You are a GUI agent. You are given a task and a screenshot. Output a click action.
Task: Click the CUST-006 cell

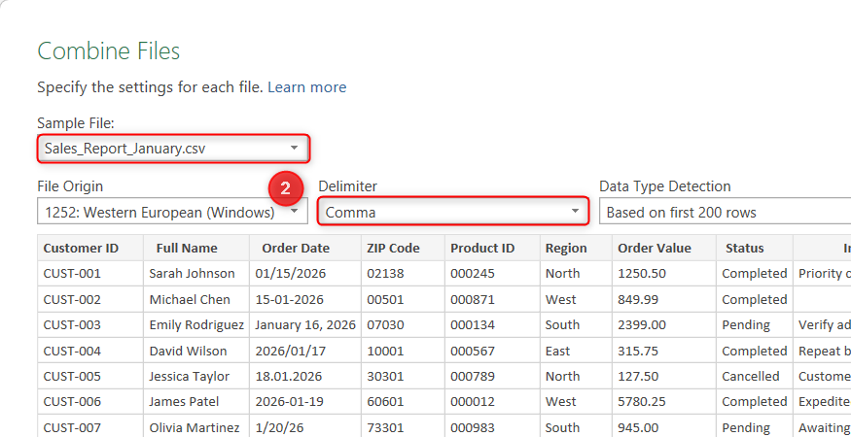click(90, 402)
